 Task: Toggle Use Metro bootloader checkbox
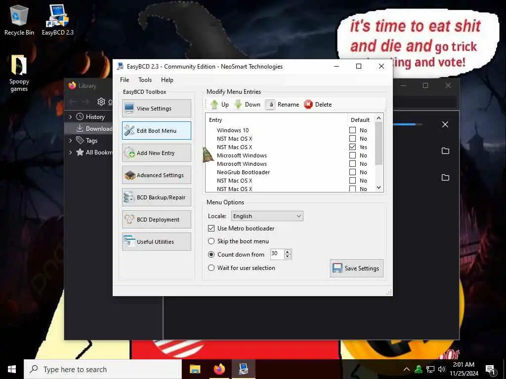(x=211, y=228)
